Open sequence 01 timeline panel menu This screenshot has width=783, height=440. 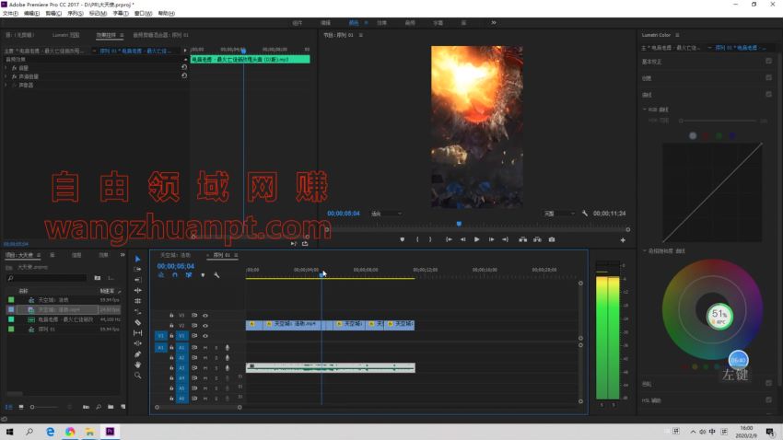[x=236, y=255]
